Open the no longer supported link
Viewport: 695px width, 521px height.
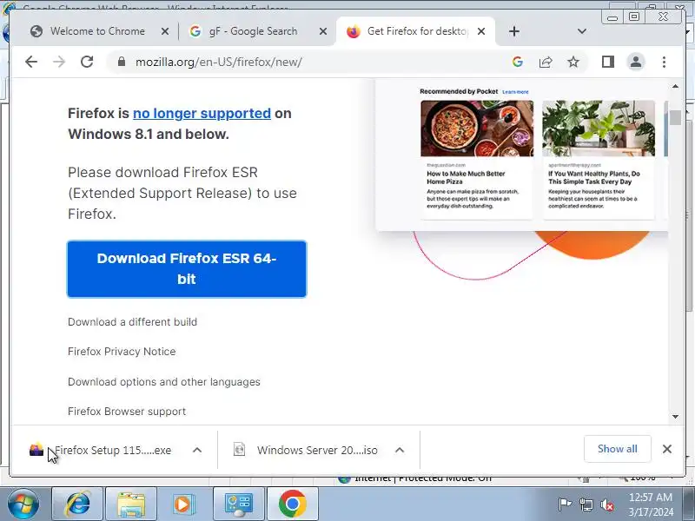pyautogui.click(x=202, y=114)
